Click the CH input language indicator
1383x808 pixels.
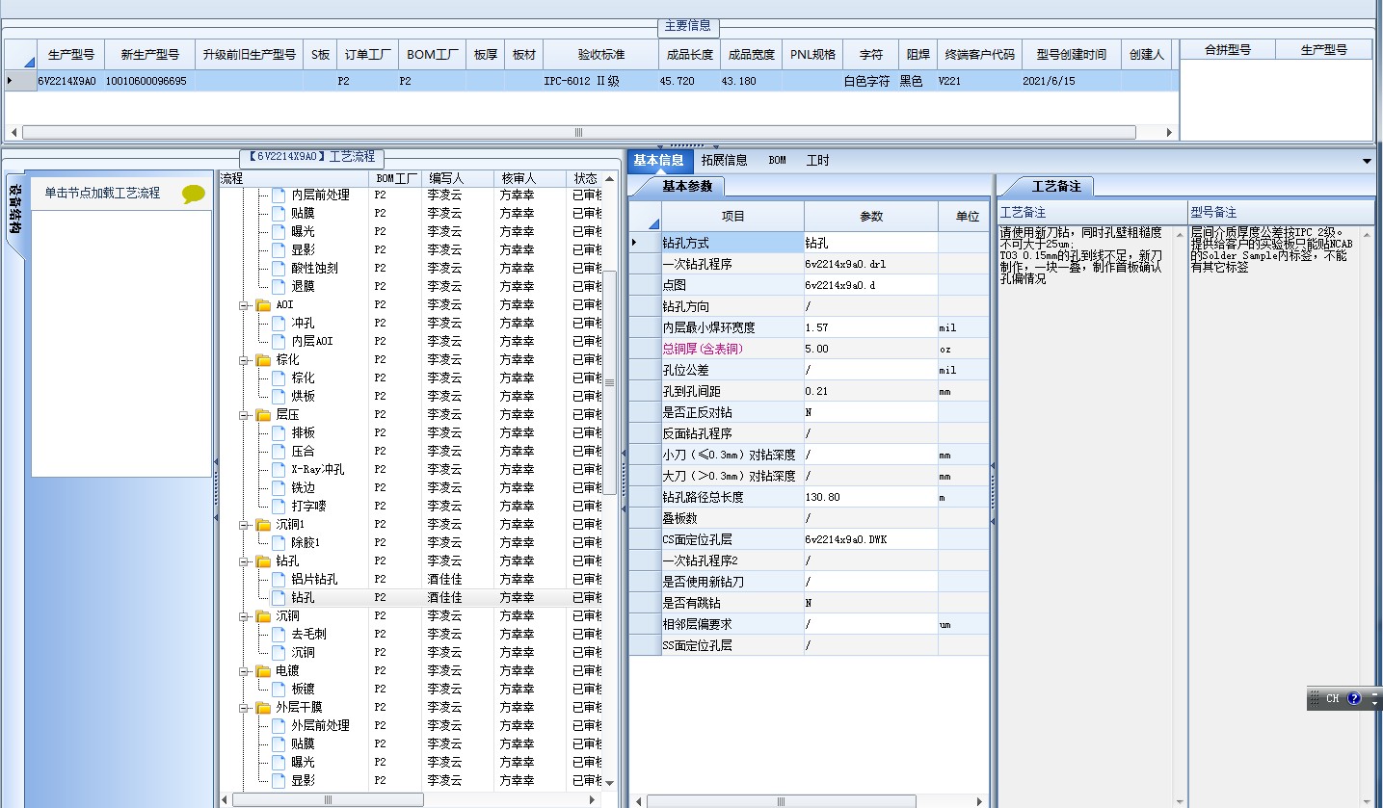point(1333,699)
